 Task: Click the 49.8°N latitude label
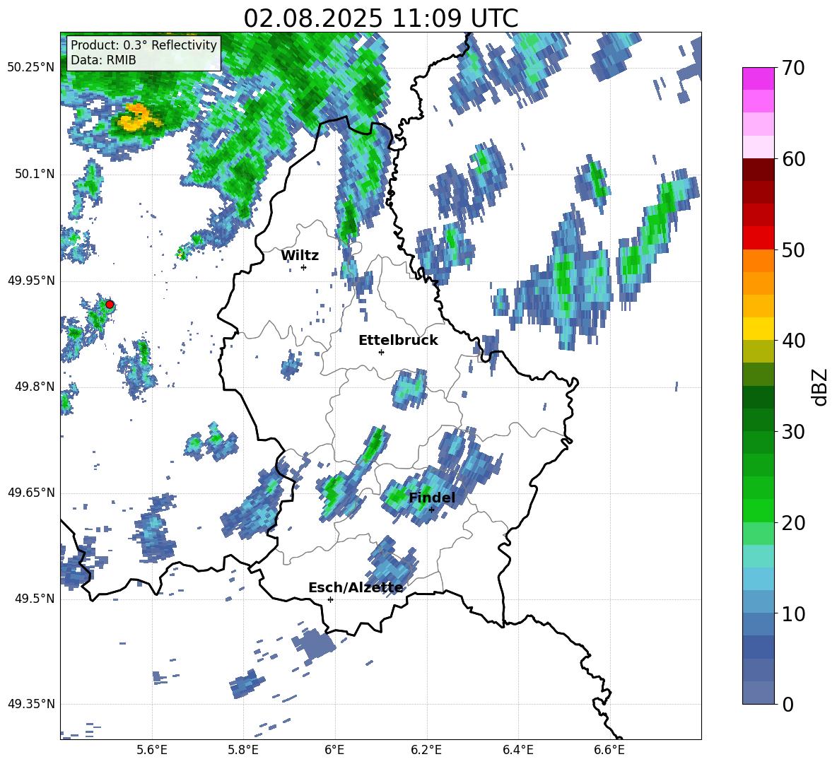34,387
